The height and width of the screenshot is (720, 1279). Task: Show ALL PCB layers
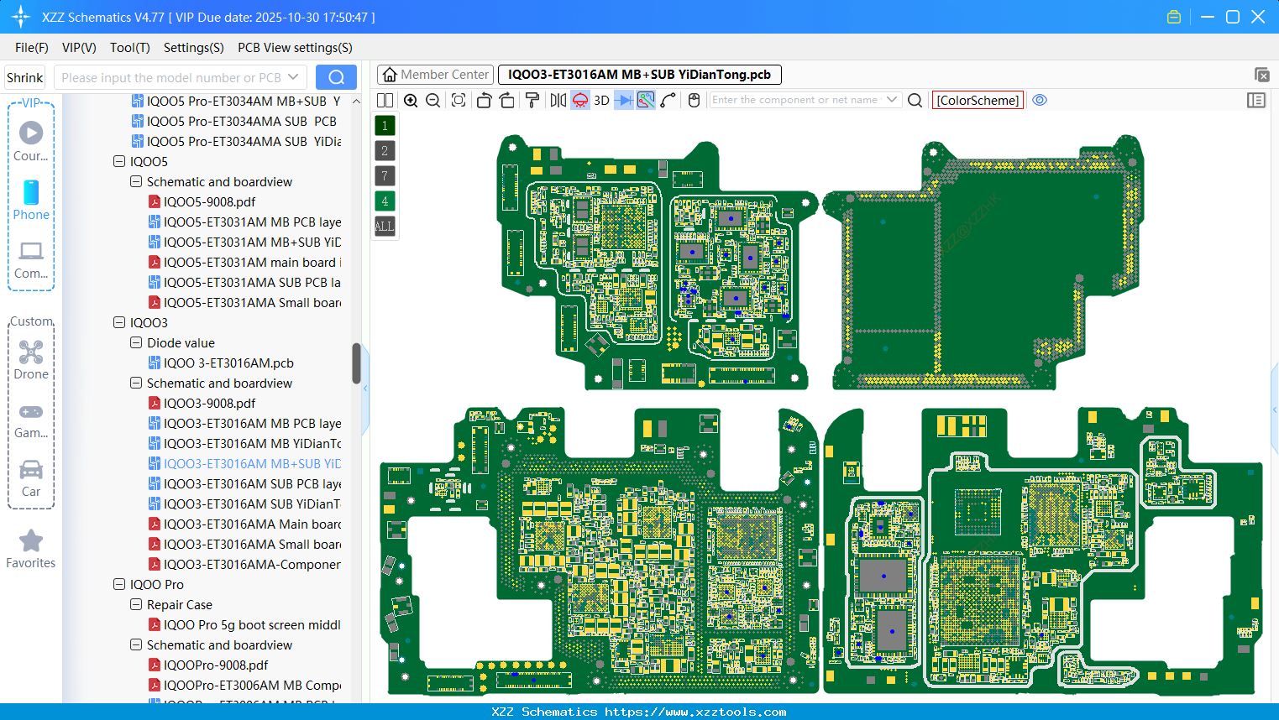pos(385,227)
